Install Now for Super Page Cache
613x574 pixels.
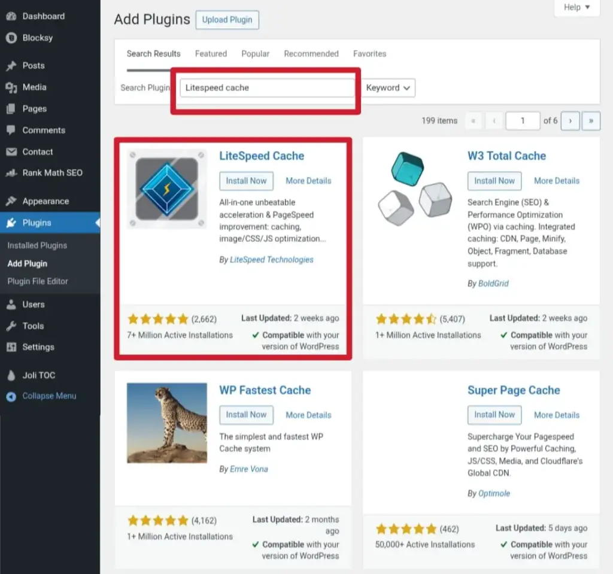tap(494, 415)
